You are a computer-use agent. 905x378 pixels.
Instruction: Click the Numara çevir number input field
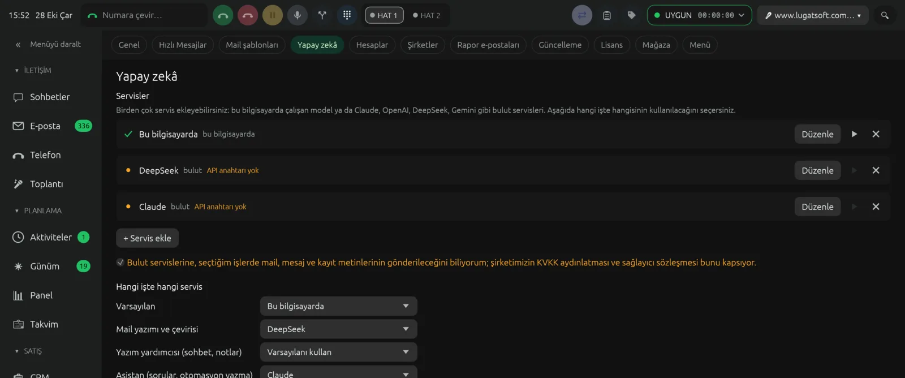pyautogui.click(x=144, y=15)
